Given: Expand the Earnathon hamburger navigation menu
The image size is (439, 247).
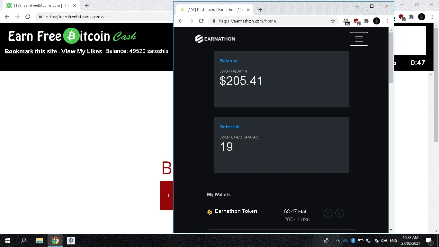Looking at the screenshot, I should tap(359, 39).
